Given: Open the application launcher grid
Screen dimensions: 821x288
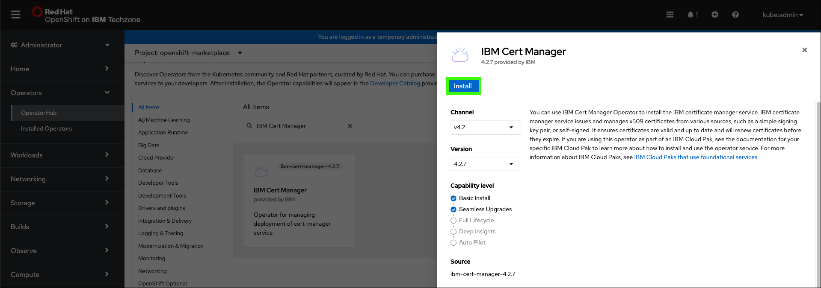Looking at the screenshot, I should (670, 15).
